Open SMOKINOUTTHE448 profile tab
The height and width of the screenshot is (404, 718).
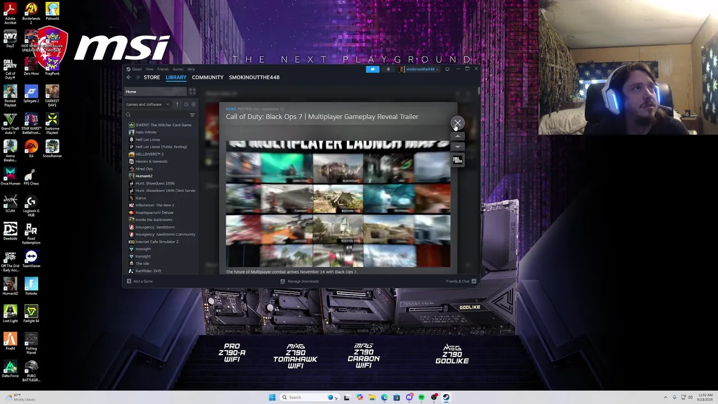254,77
